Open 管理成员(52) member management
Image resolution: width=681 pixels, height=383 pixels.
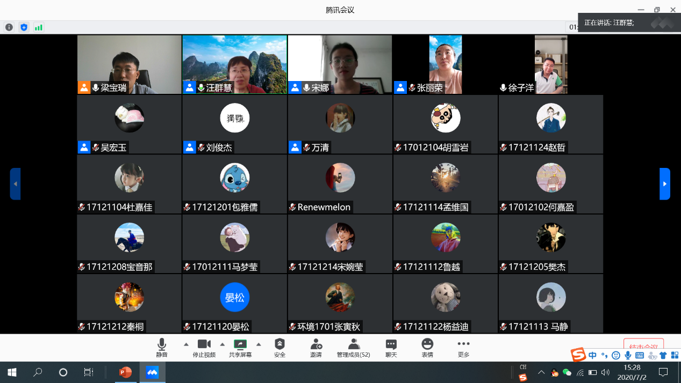point(353,347)
